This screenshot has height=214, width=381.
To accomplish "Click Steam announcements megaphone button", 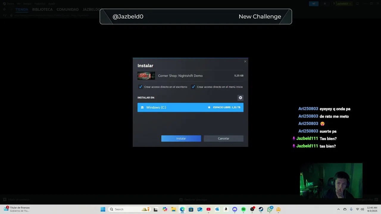I will [313, 4].
